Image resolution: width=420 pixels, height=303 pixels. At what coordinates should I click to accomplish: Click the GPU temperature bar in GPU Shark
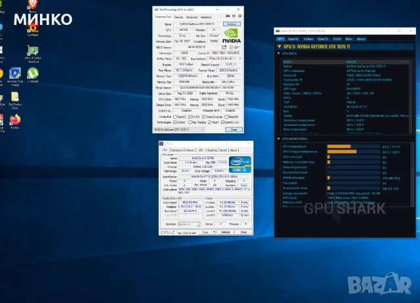353,146
